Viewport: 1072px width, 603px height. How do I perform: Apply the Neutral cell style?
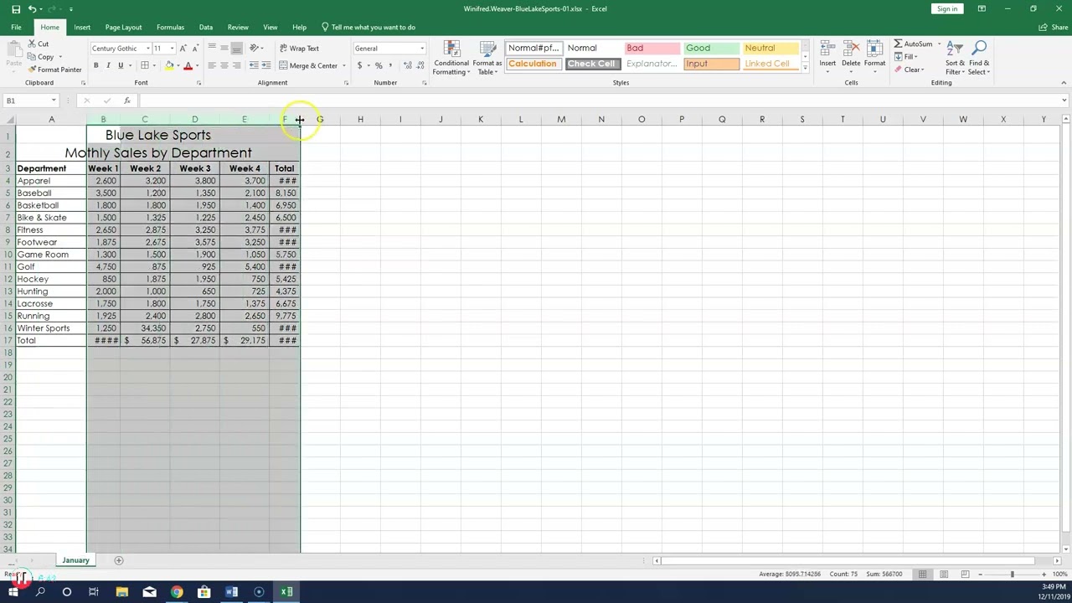(x=770, y=48)
